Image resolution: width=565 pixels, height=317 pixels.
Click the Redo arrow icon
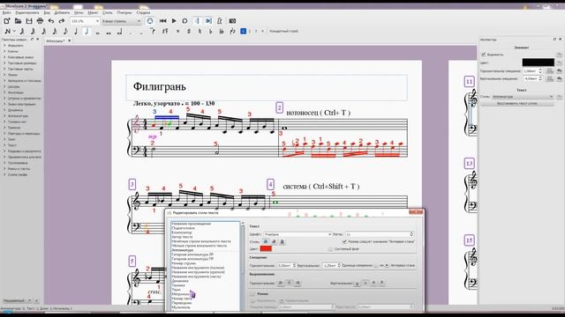coord(62,21)
